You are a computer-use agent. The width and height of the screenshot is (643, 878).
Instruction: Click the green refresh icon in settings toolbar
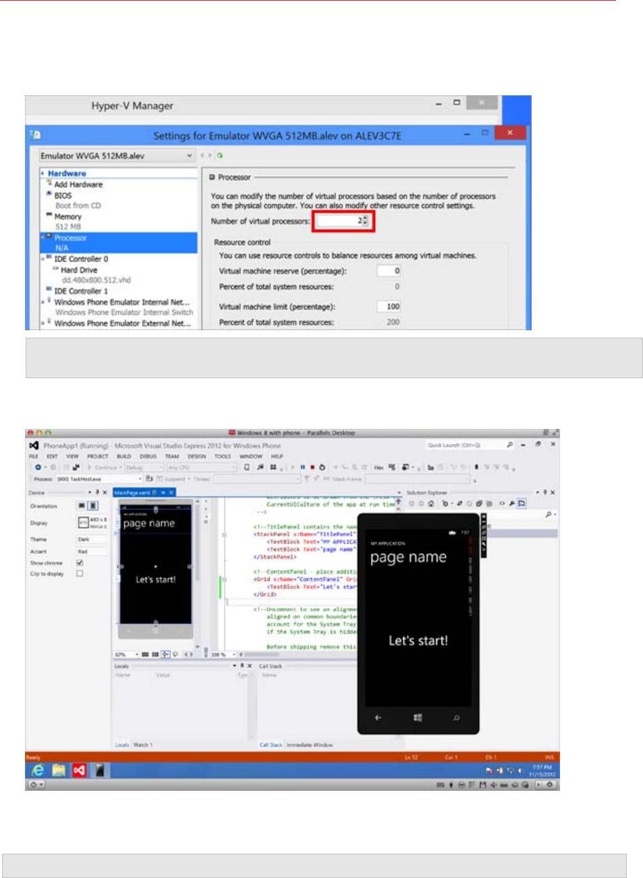click(220, 155)
